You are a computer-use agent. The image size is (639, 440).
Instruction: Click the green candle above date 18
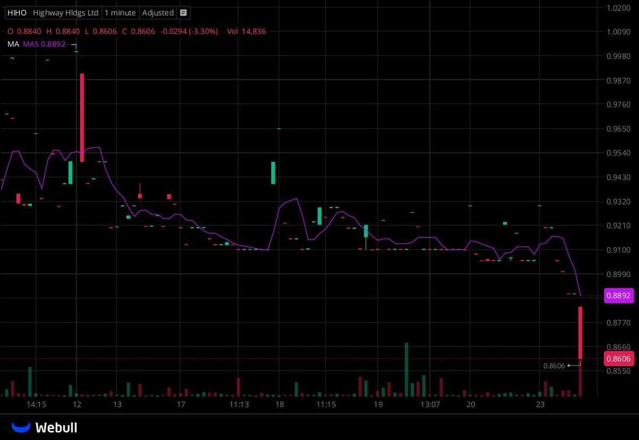tap(273, 173)
